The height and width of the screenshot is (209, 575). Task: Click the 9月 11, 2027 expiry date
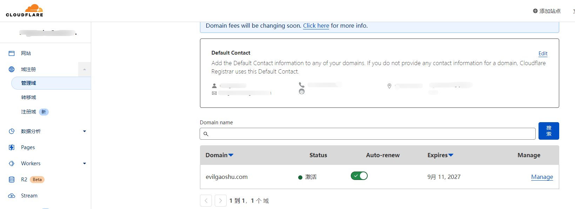click(444, 177)
